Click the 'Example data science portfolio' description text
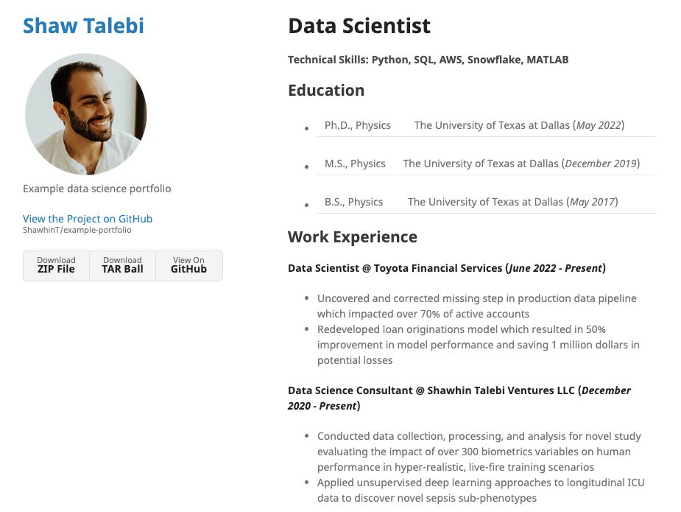This screenshot has height=512, width=681. [96, 188]
